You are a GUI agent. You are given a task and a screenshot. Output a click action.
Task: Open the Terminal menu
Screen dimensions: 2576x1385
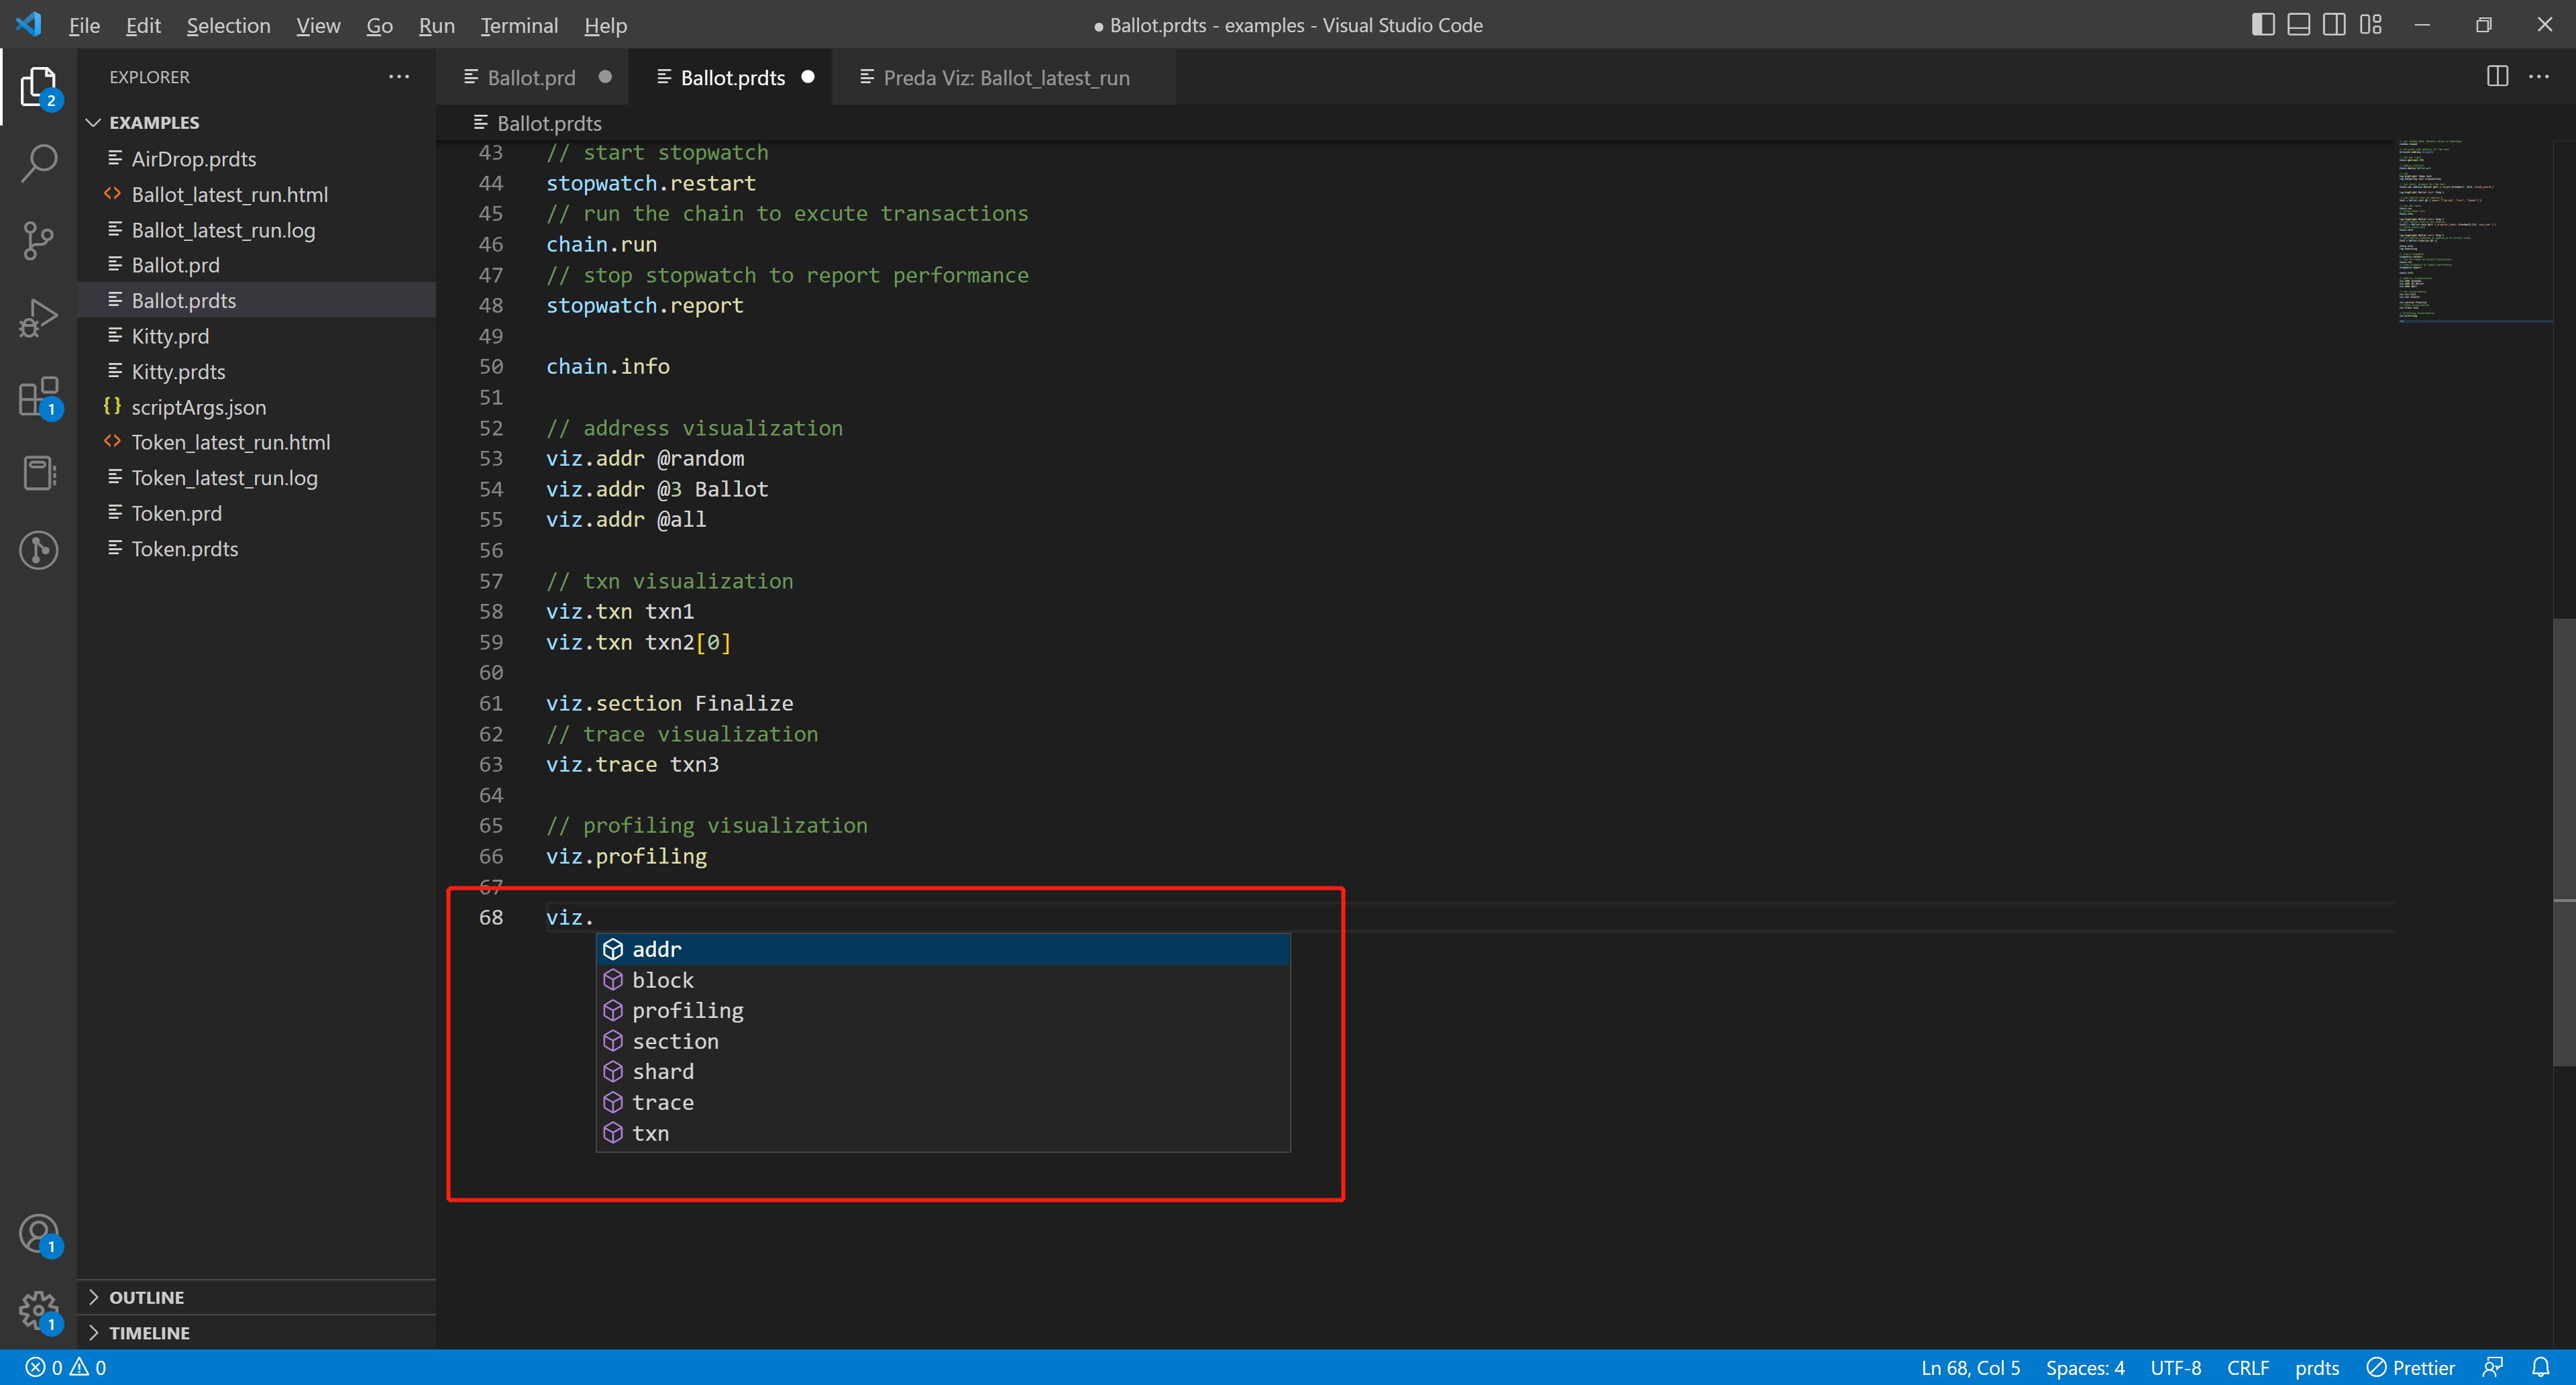pos(519,25)
